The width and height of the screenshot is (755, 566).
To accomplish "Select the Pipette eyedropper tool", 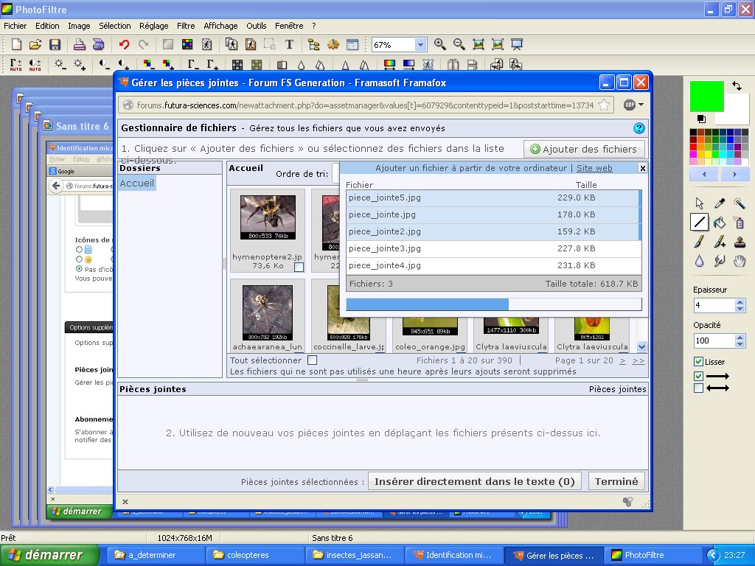I will click(x=720, y=203).
